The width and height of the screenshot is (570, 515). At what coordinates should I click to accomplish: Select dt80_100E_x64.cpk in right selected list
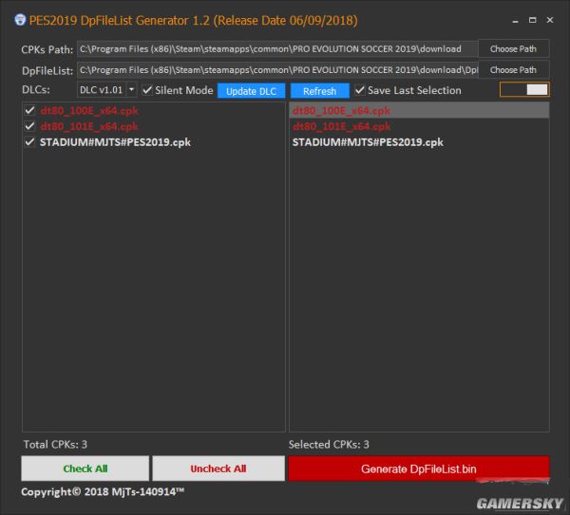coord(419,110)
